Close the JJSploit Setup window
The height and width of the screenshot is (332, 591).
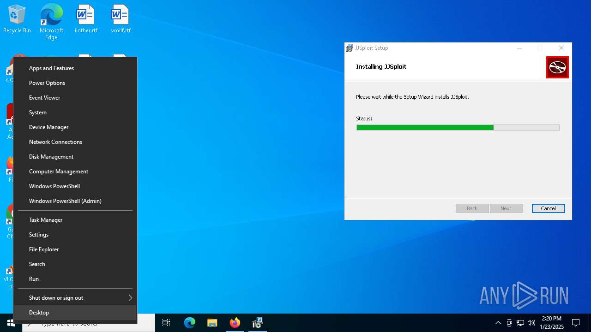pos(561,48)
